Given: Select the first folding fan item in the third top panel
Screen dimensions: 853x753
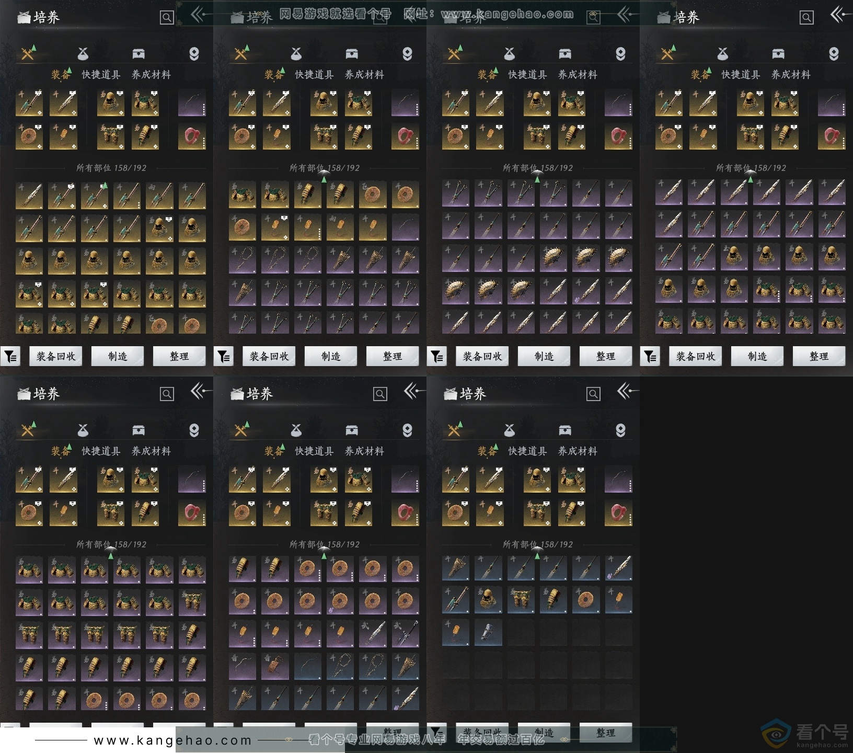Looking at the screenshot, I should click(554, 258).
